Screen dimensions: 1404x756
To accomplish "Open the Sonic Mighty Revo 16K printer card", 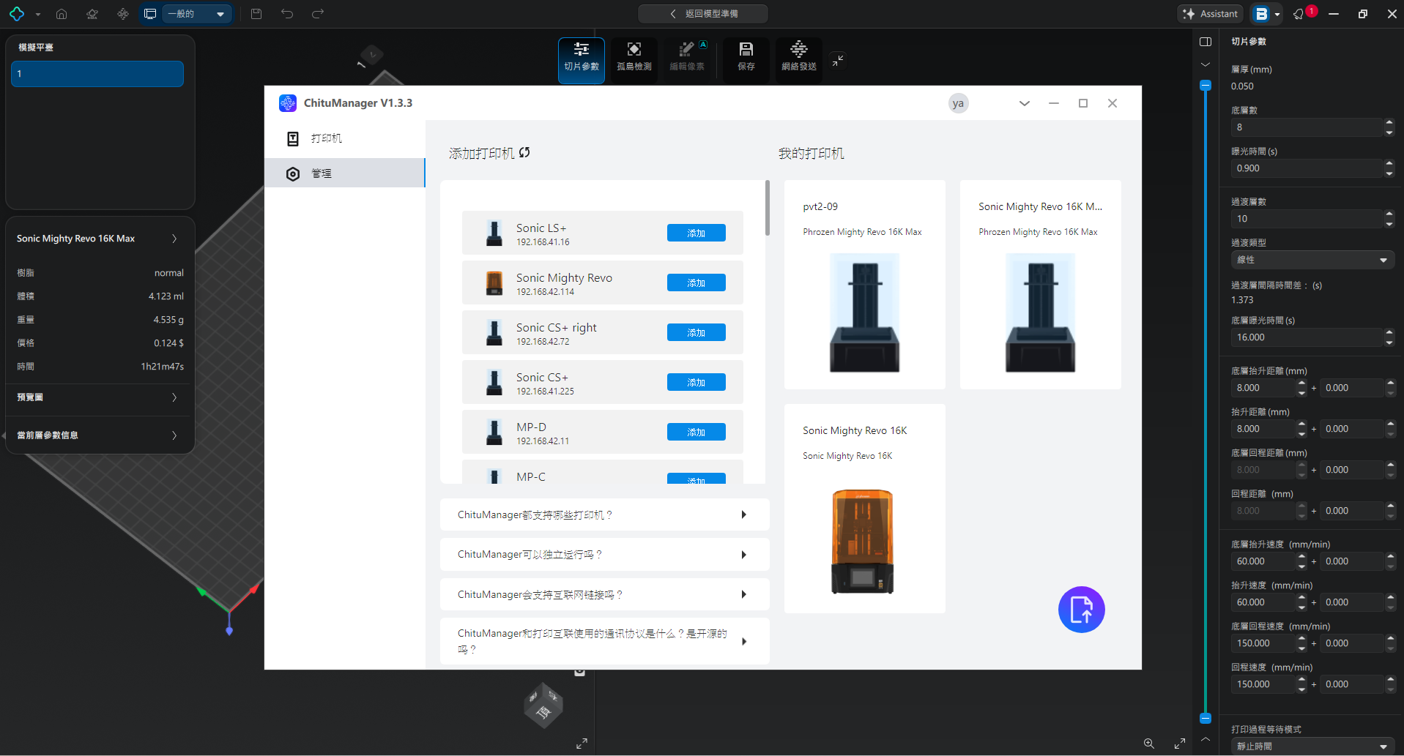I will (864, 509).
